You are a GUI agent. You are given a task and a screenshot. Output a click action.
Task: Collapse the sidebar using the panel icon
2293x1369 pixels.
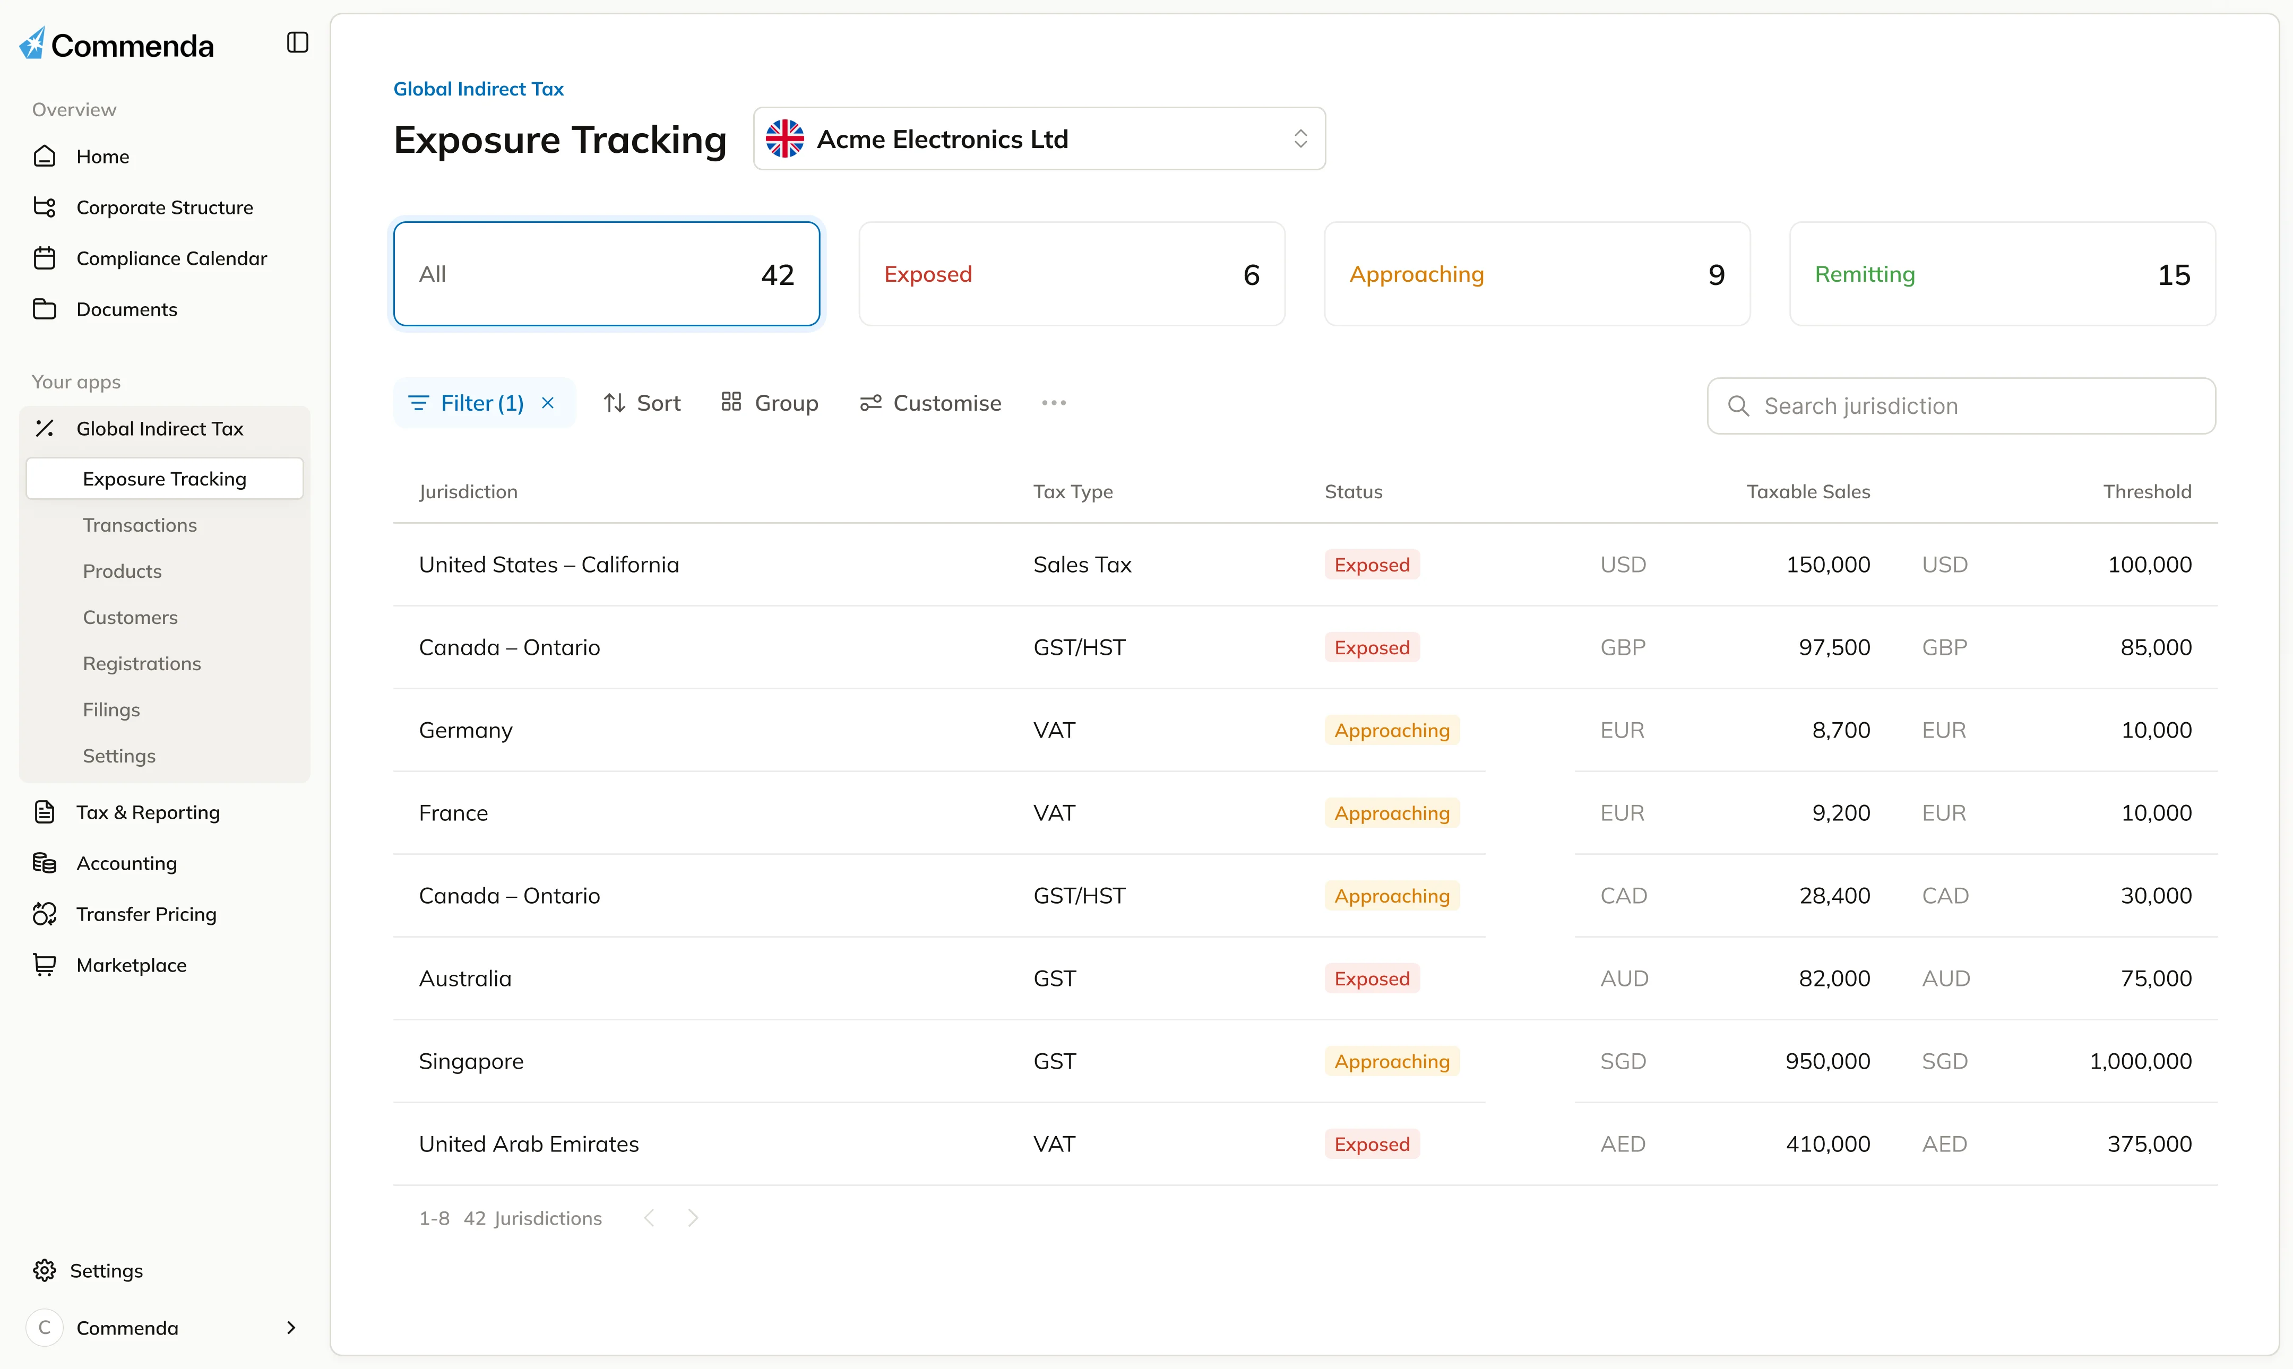click(x=296, y=42)
